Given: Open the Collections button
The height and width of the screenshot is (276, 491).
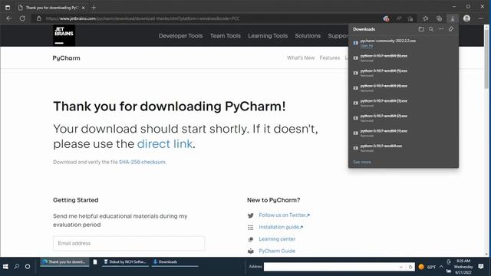Looking at the screenshot, I should (439, 18).
